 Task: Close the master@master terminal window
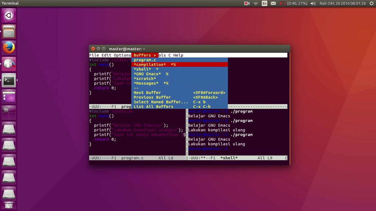[93, 49]
